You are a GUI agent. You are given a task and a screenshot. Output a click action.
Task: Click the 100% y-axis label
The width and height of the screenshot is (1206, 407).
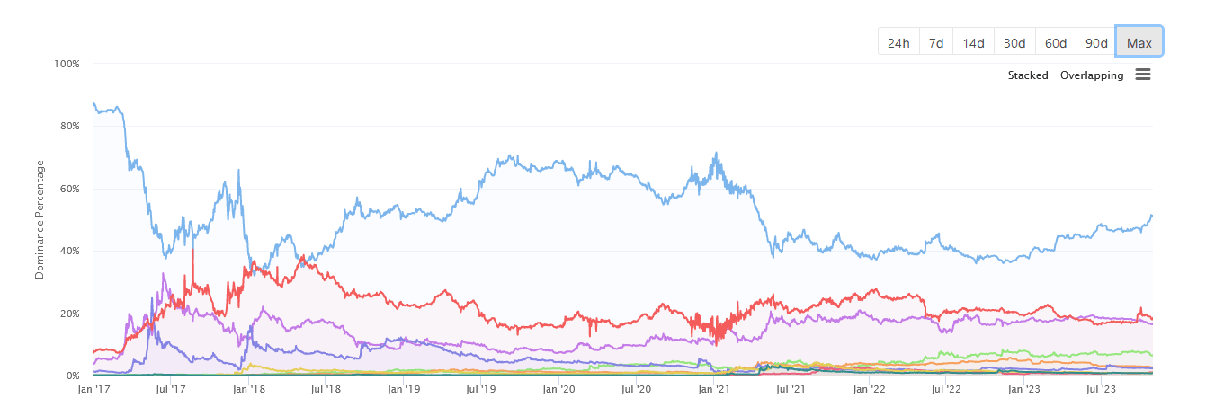(x=67, y=65)
